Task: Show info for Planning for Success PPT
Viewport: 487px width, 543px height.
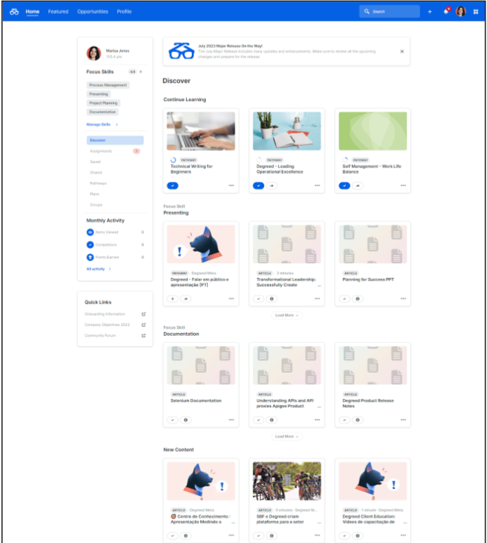Action: click(x=358, y=299)
